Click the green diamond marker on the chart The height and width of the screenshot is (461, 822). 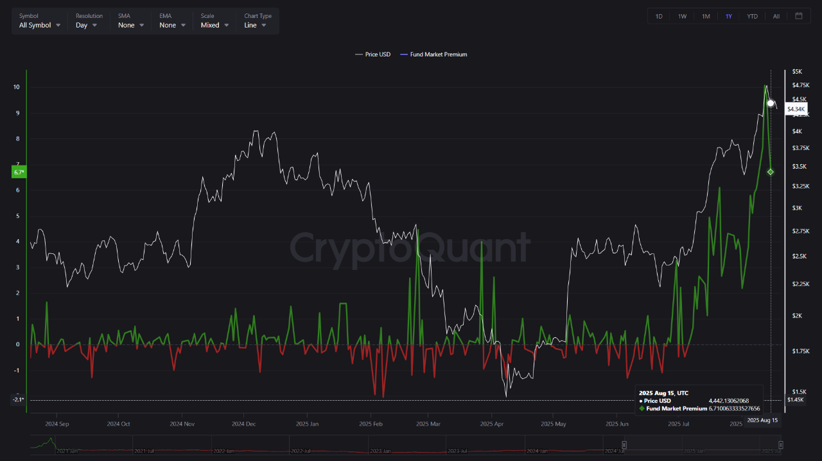point(771,172)
